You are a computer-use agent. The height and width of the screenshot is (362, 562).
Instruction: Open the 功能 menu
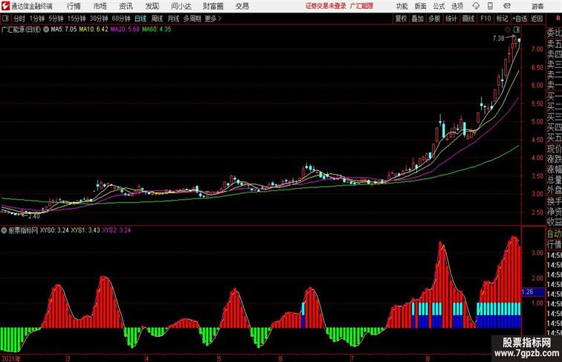click(401, 6)
